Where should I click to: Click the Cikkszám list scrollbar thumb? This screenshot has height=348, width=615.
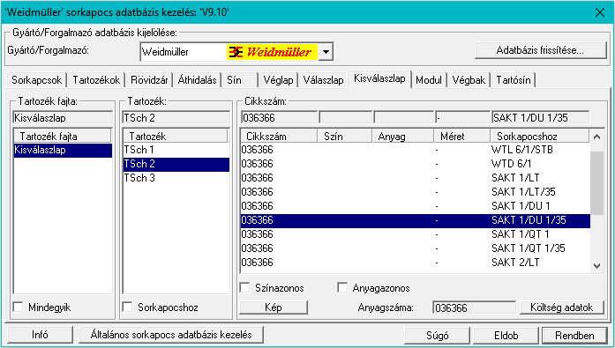tap(597, 182)
